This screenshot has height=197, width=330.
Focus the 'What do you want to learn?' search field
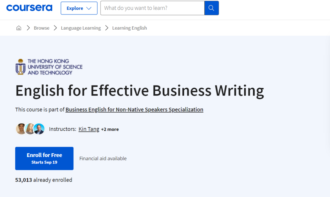pos(152,8)
